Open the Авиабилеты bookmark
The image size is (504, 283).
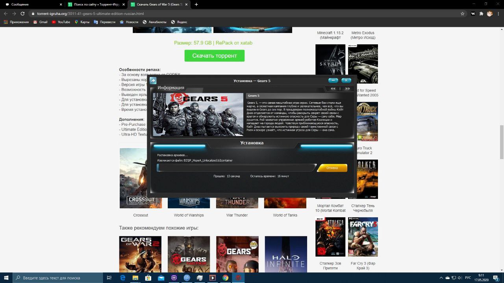click(x=155, y=22)
